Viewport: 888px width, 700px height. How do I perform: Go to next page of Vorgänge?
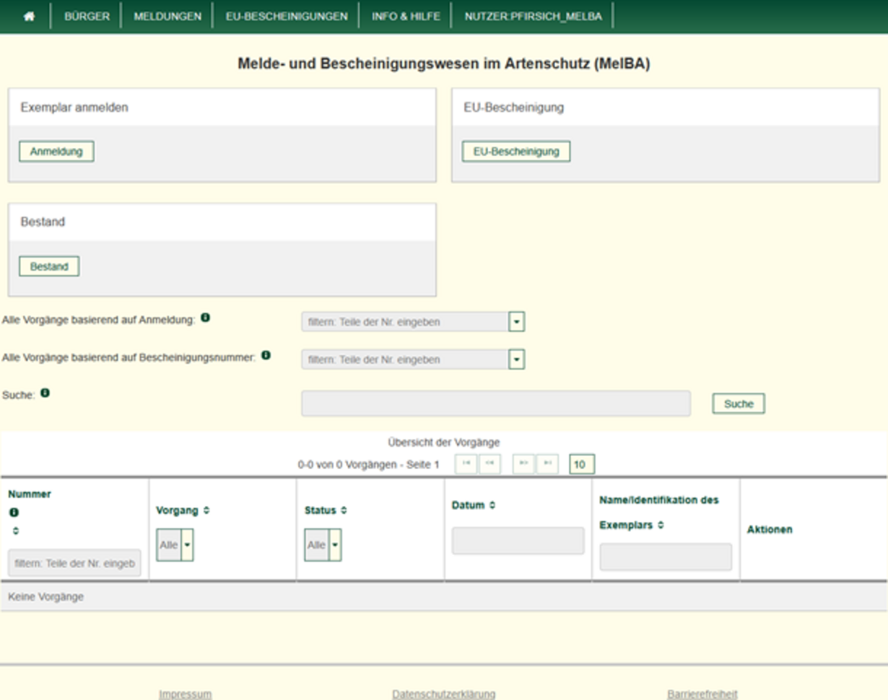(523, 464)
